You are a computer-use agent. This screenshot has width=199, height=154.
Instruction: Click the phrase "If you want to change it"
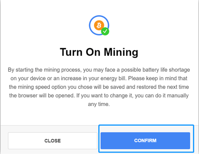point(104,95)
